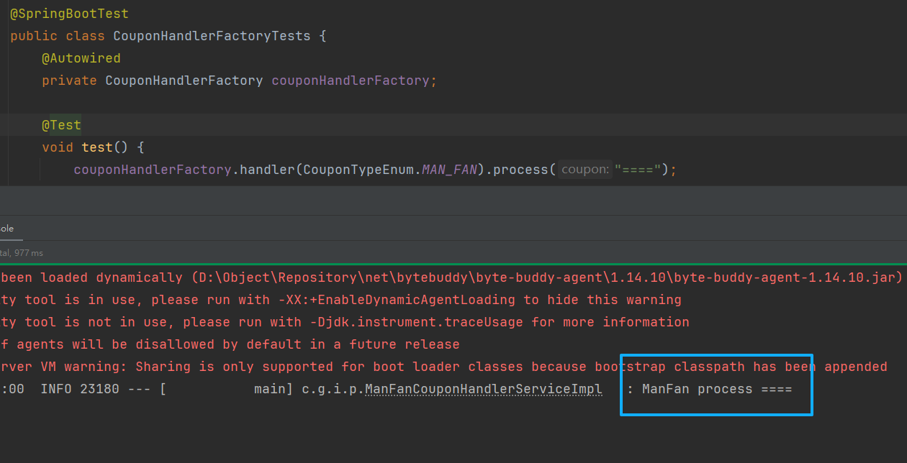This screenshot has height=463, width=907.
Task: Click the "coupon:" parameter inlay hint
Action: point(585,170)
